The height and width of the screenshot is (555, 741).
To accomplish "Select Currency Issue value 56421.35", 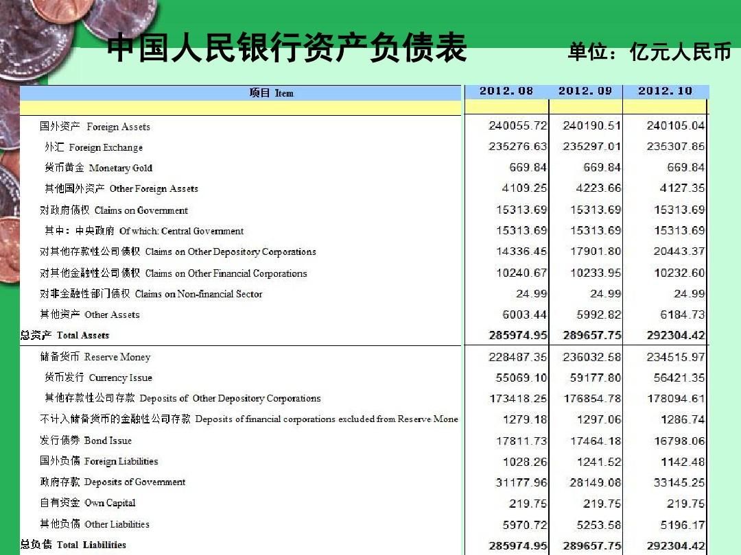I will coord(679,378).
